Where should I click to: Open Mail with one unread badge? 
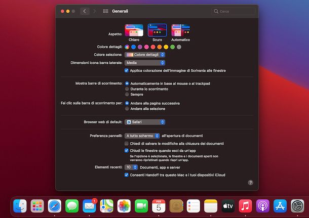pyautogui.click(x=89, y=206)
